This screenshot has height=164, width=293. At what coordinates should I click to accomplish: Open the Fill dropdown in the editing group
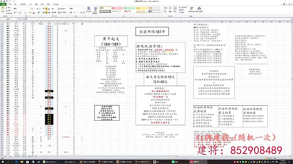(182, 10)
